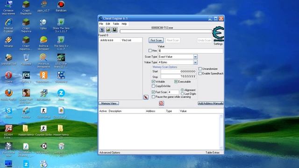Click the red arrow add-to-list icon
This screenshot has width=299, height=168.
coord(146,97)
